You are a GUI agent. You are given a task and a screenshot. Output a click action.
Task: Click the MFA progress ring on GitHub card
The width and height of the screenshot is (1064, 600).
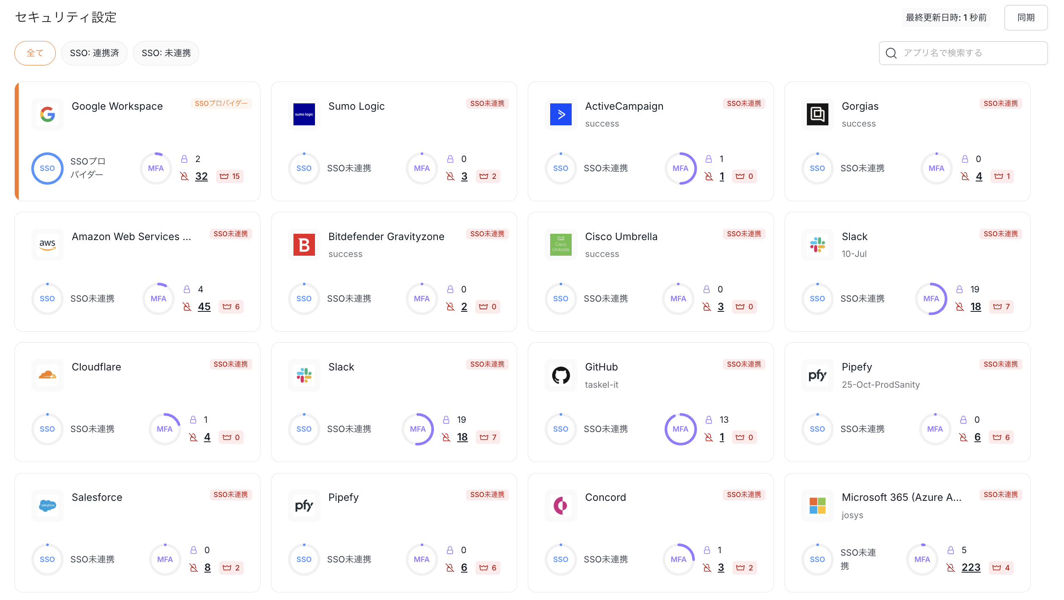(680, 429)
